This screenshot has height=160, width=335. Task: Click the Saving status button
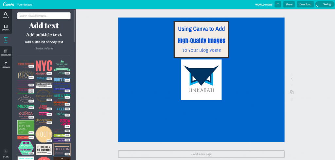(x=325, y=4)
